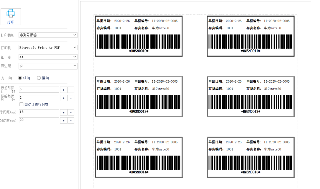Screen dimensions: 320x189
Task: Click 华为mate30 name in label HWSN0015
Action: tap(273, 149)
